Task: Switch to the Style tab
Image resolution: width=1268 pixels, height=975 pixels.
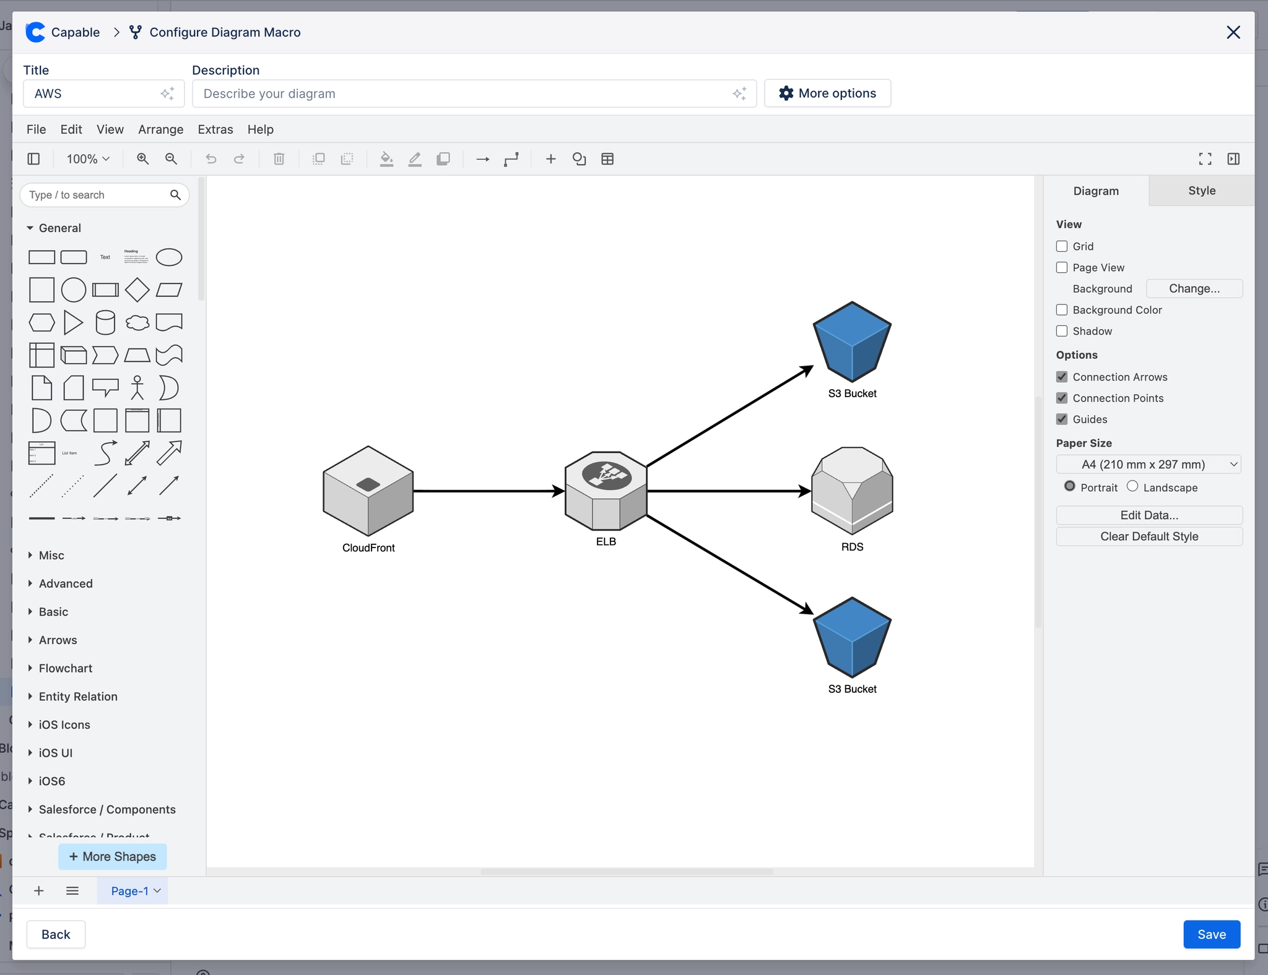Action: pos(1200,191)
